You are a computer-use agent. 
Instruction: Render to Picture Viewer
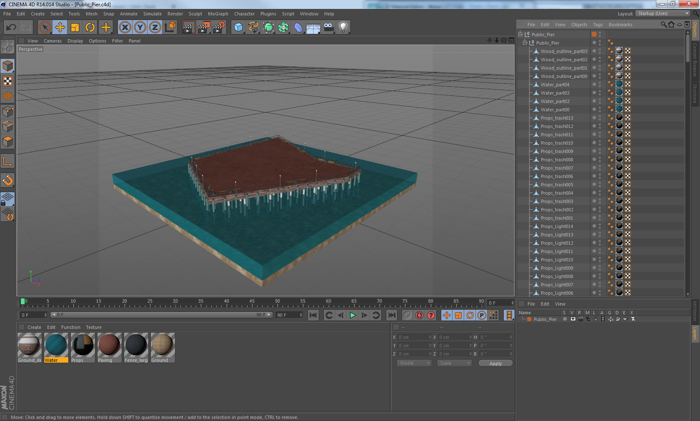pyautogui.click(x=204, y=28)
